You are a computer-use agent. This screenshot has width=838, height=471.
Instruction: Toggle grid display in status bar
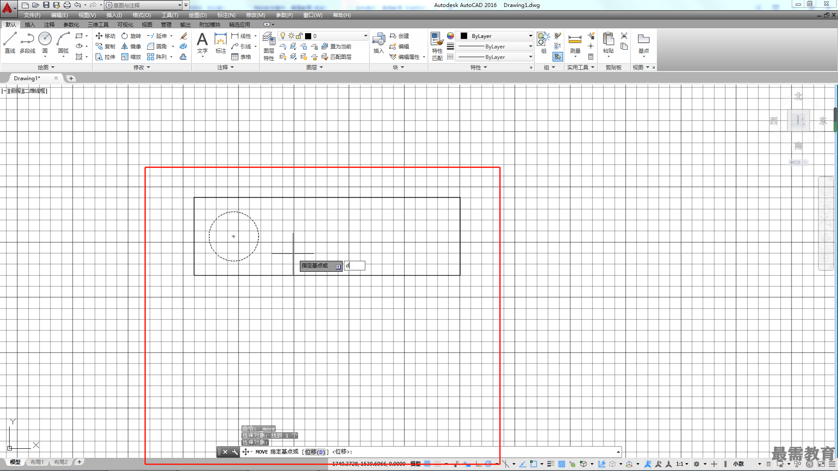[x=427, y=464]
